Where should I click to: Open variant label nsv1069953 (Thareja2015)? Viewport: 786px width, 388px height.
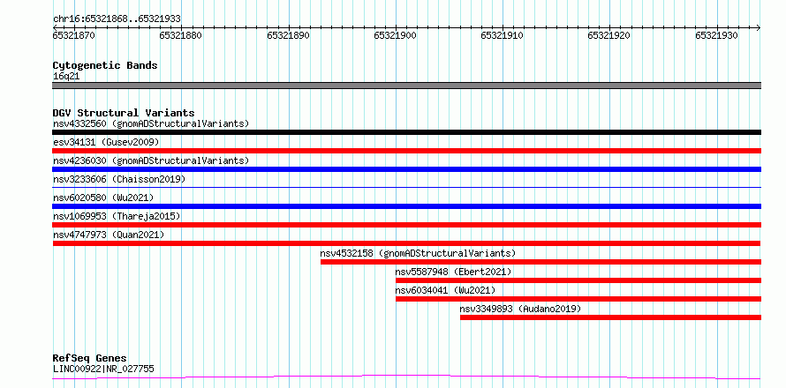117,216
